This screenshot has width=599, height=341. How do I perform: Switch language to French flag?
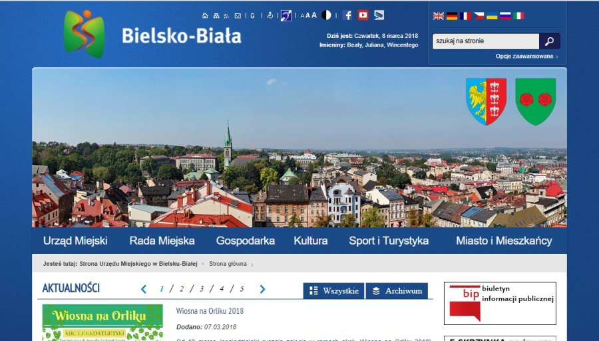465,16
